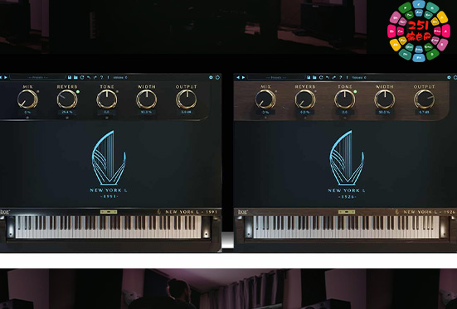Click undo arrow in 1926 plugin toolbar
The height and width of the screenshot is (309, 457).
328,78
